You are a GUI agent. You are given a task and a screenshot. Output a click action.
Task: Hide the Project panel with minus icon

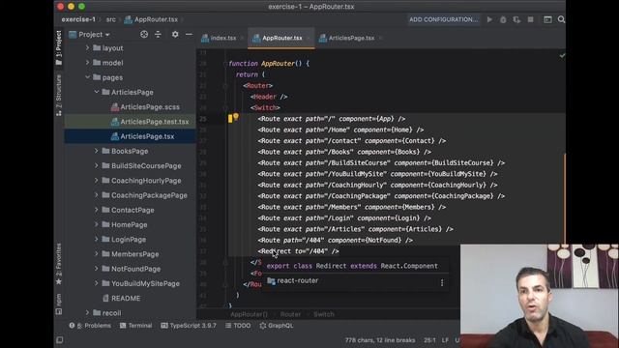coord(189,35)
